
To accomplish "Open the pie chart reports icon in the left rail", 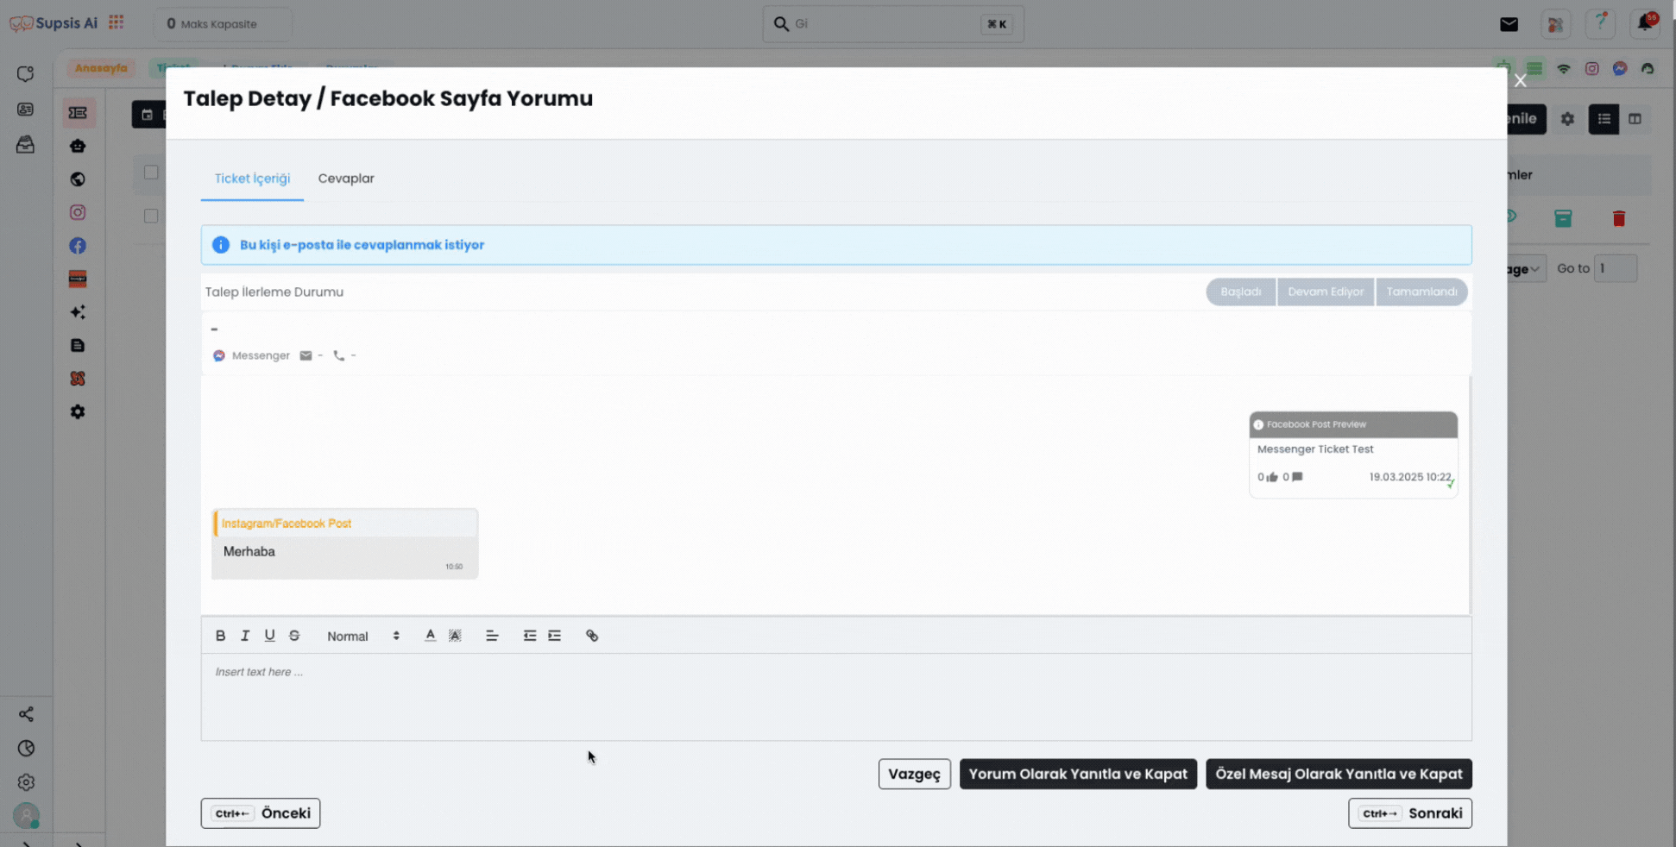I will tap(26, 748).
